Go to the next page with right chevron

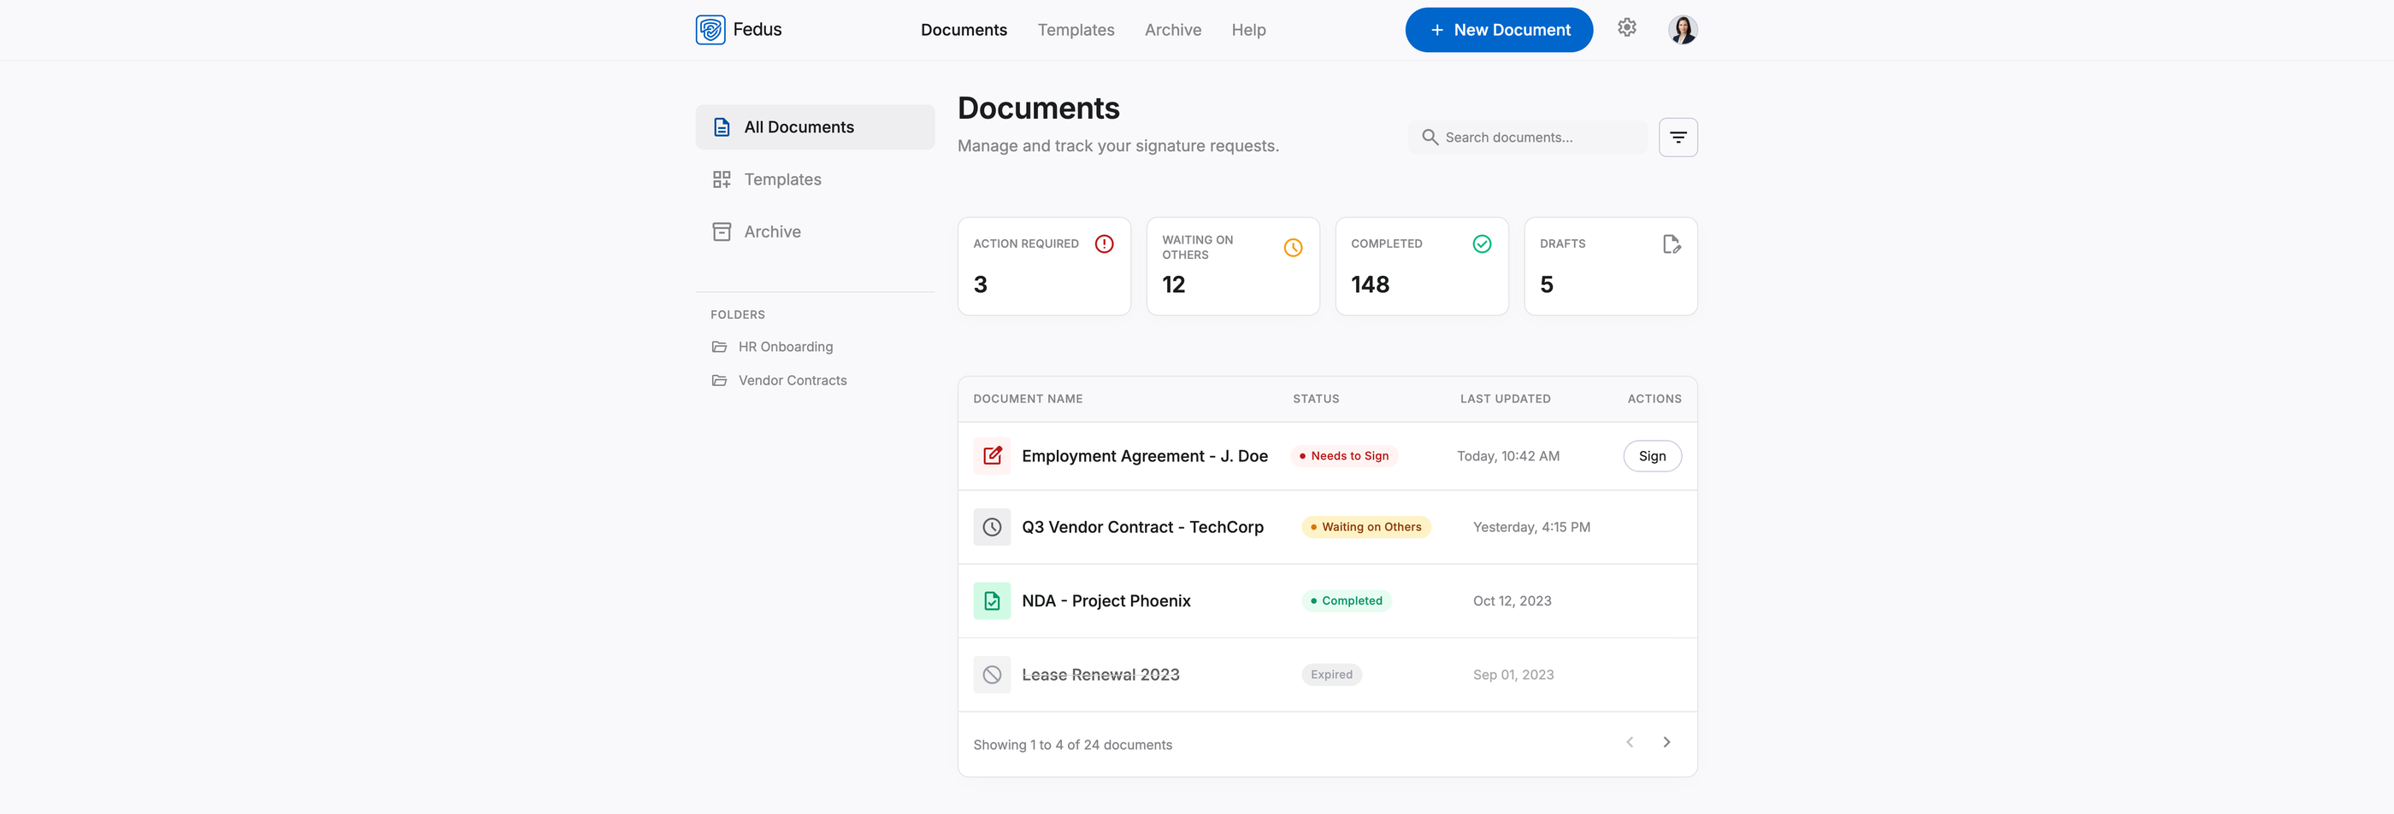1666,741
